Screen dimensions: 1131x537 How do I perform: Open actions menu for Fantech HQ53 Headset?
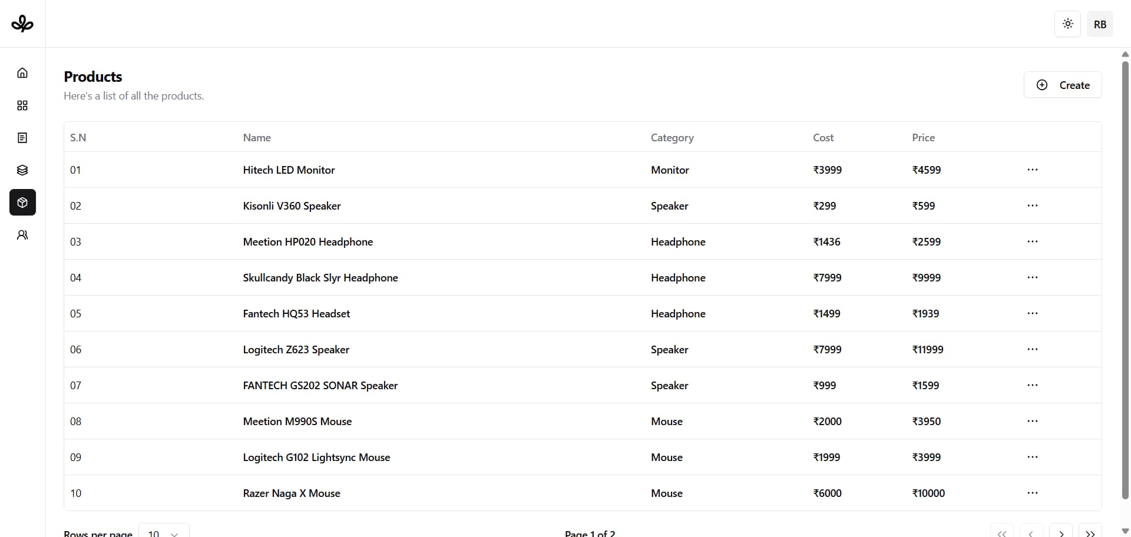[1033, 313]
